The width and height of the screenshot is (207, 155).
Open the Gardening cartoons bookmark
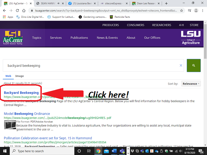(x=92, y=17)
